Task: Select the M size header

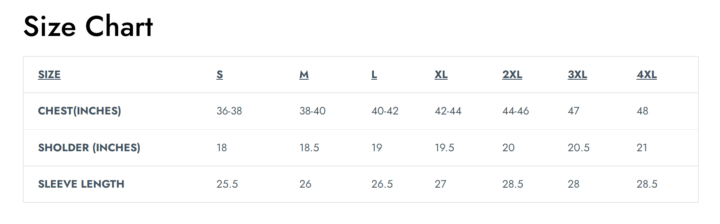Action: 304,75
